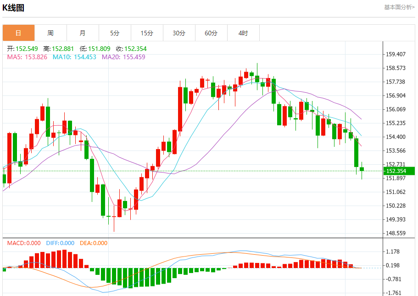
Task: Click the 0.198 MACD axis label
Action: click(393, 266)
